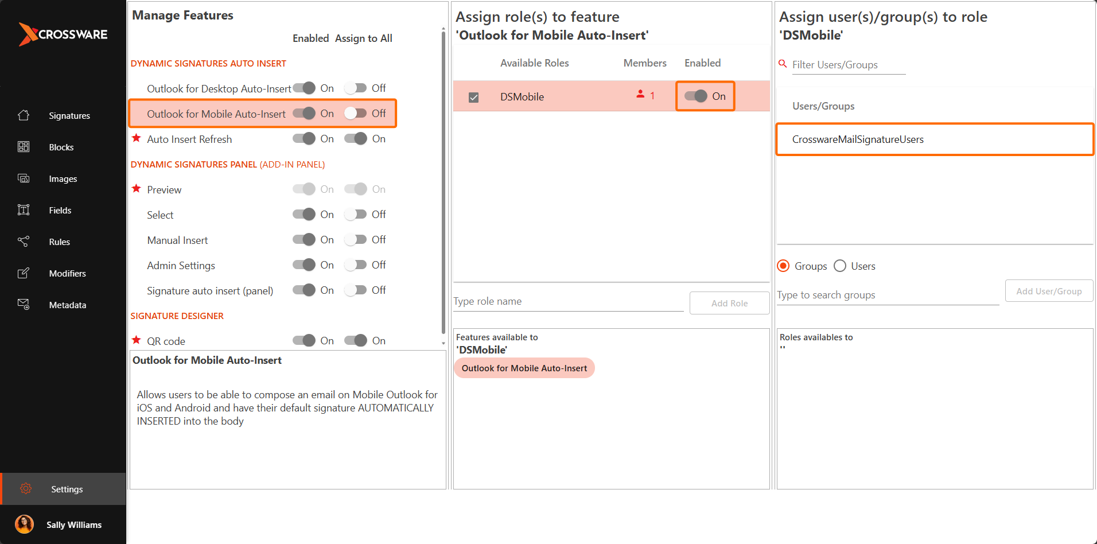Click the Crossware logo

coord(63,34)
